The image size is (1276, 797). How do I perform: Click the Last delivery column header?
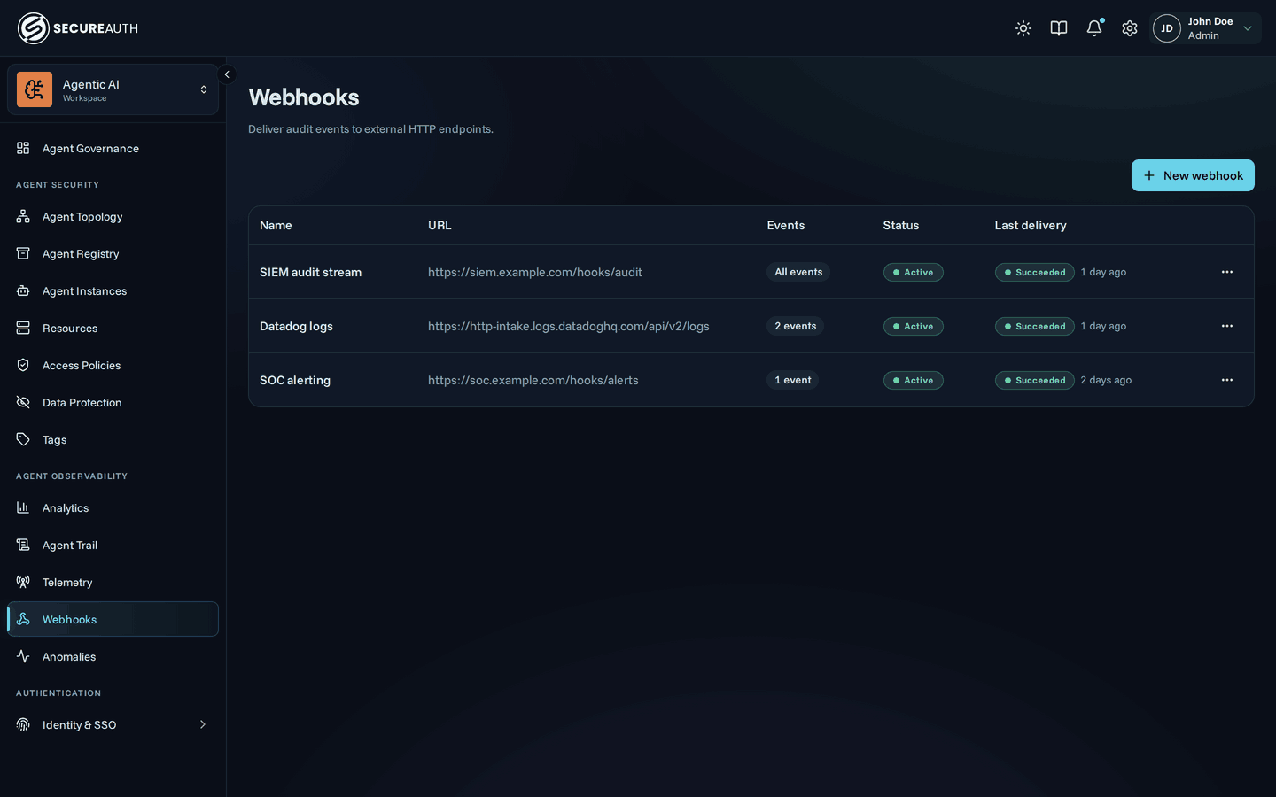pyautogui.click(x=1031, y=225)
